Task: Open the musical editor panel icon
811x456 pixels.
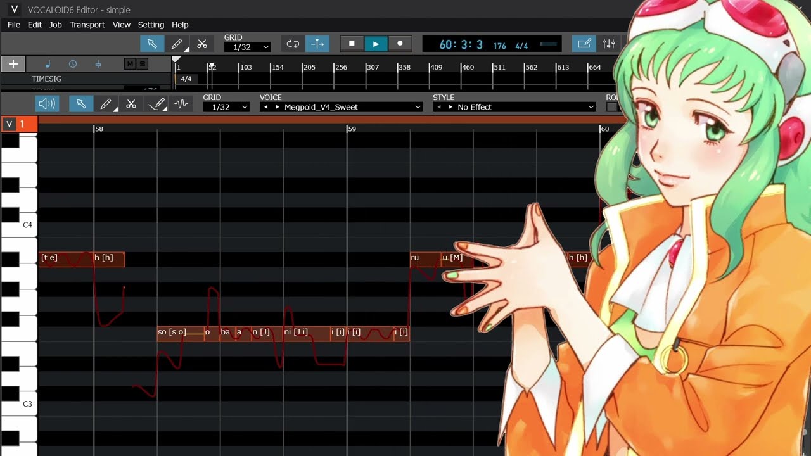Action: [x=584, y=44]
